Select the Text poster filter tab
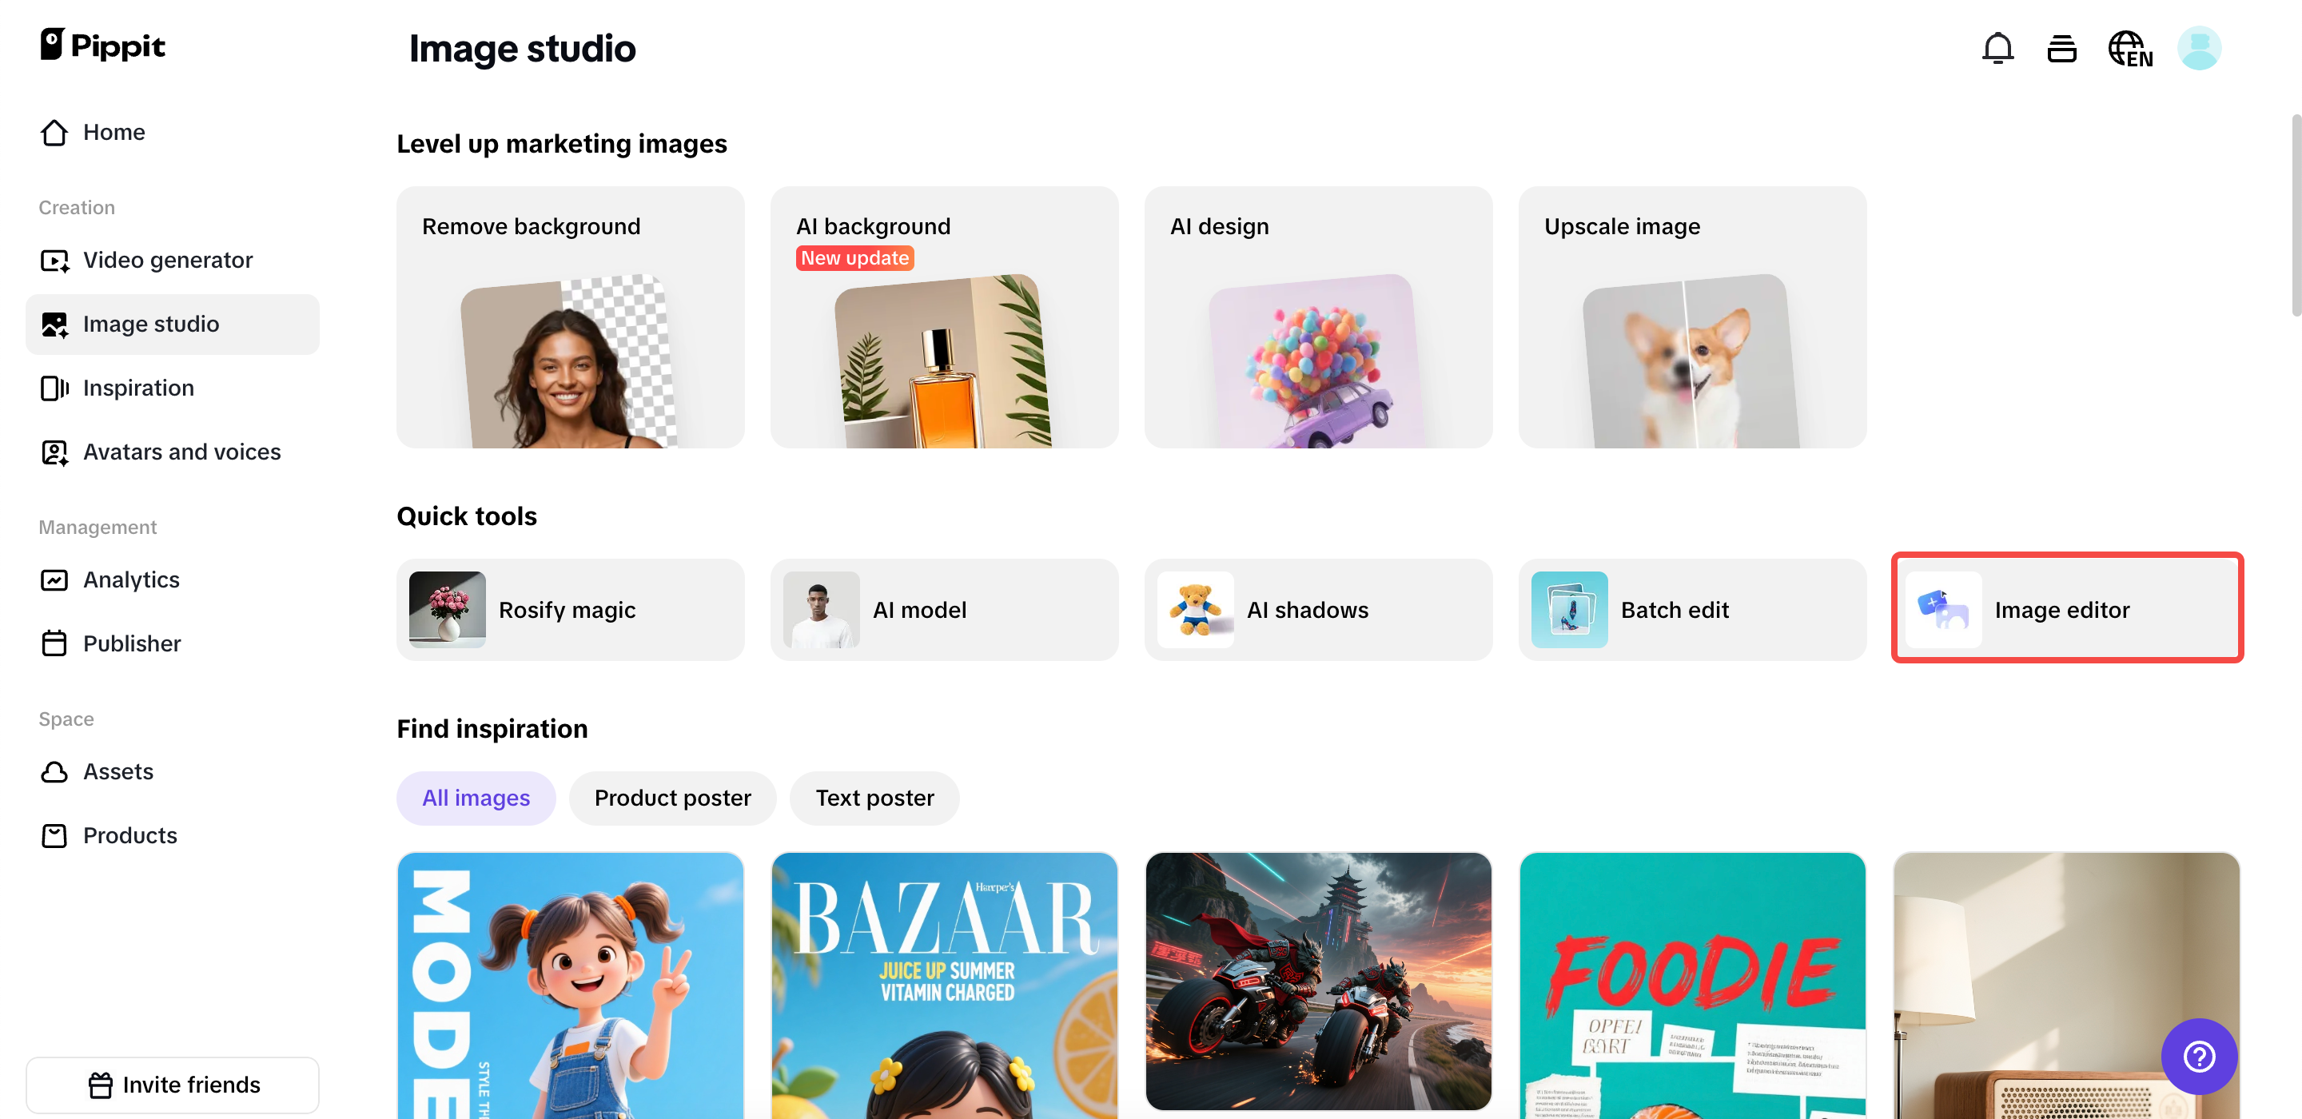The width and height of the screenshot is (2302, 1119). [x=874, y=798]
